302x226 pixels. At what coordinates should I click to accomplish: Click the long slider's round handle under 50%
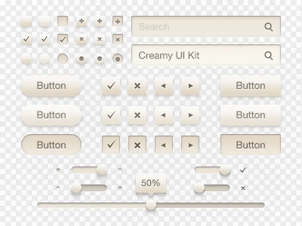151,205
